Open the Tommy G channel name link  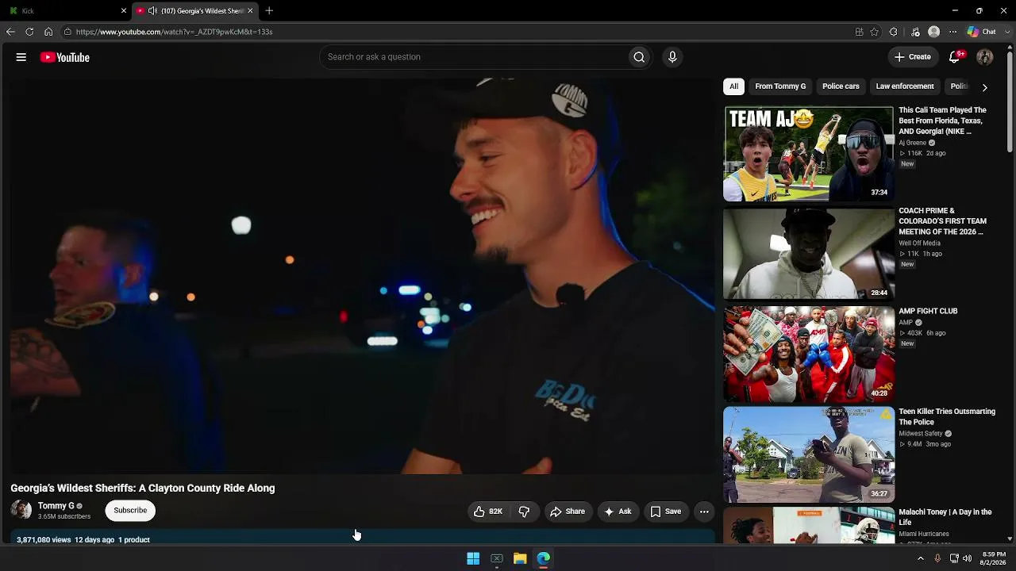56,506
